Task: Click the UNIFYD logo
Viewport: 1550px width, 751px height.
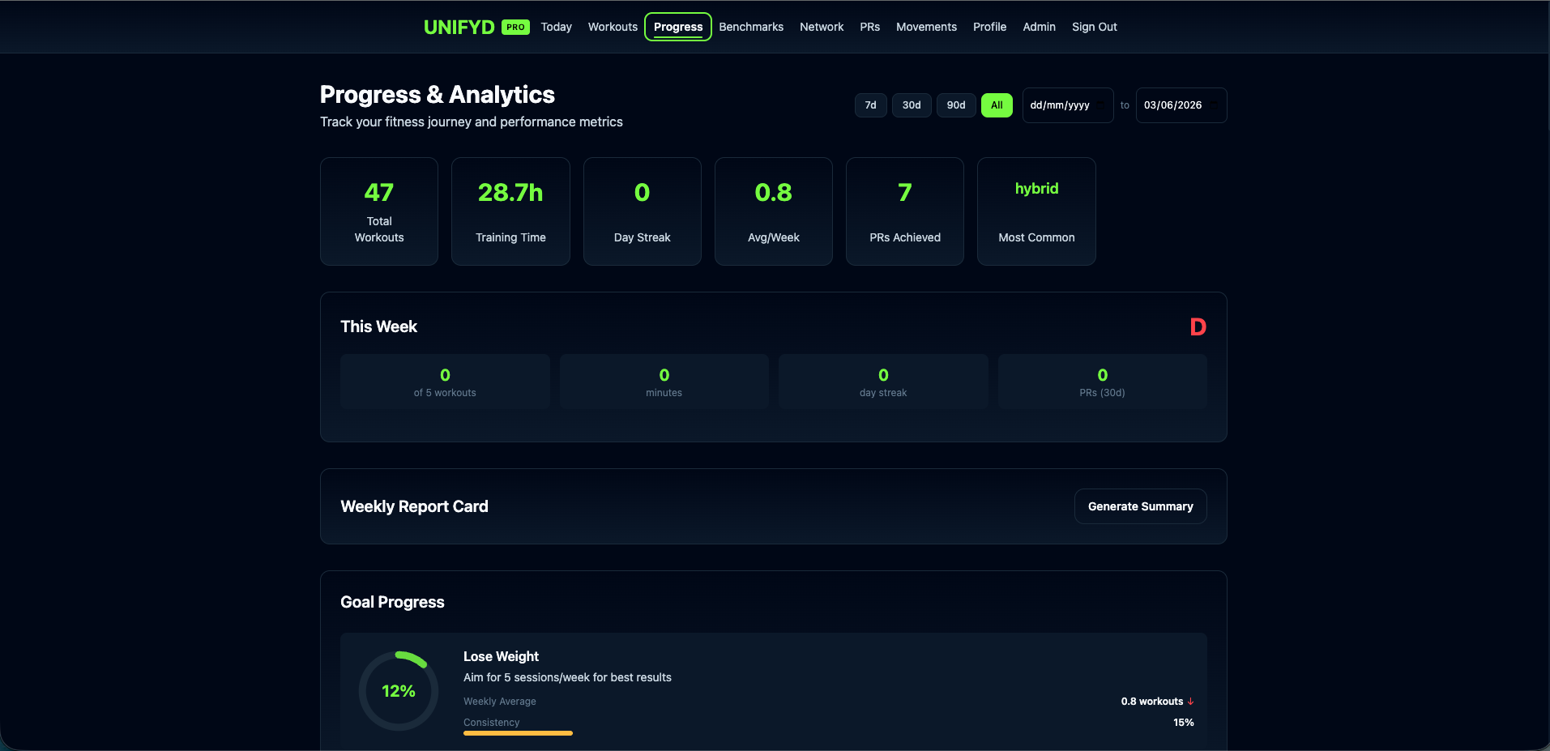Action: point(459,27)
